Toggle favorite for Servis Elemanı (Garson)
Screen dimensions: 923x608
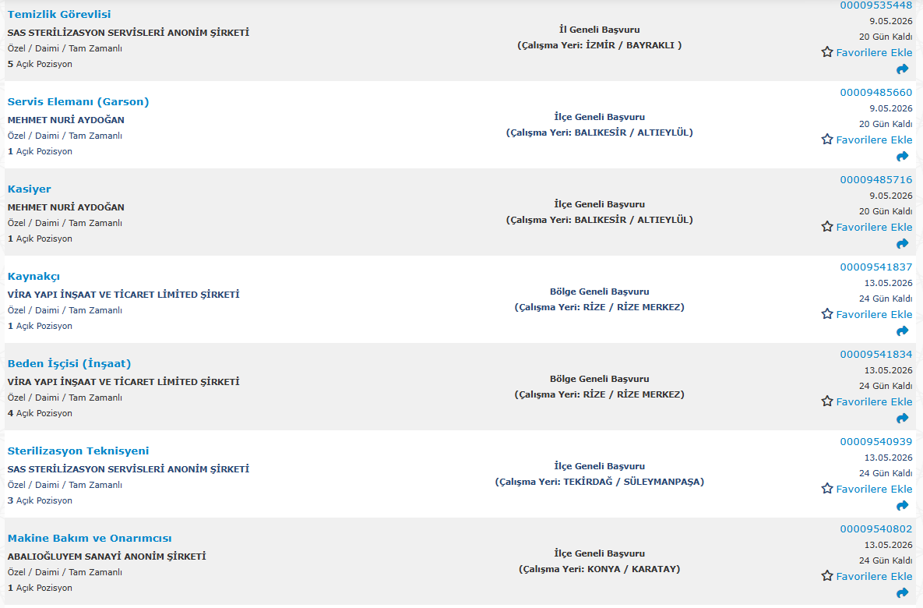tap(827, 140)
